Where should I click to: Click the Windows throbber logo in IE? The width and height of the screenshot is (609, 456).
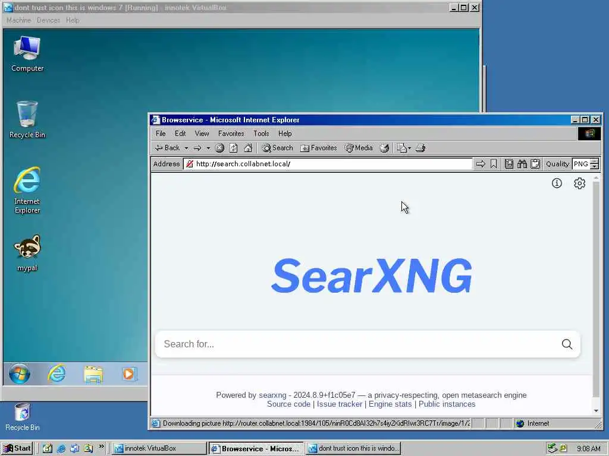589,134
